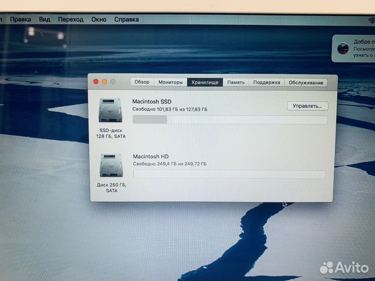Open the Обслуживание tab
375x281 pixels.
(x=306, y=83)
